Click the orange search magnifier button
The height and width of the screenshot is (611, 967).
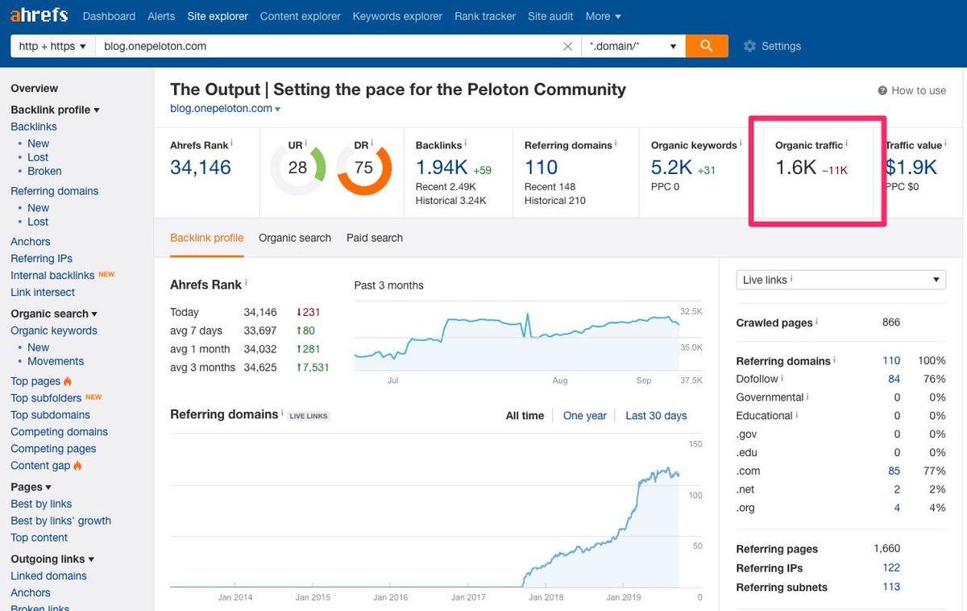(x=707, y=46)
